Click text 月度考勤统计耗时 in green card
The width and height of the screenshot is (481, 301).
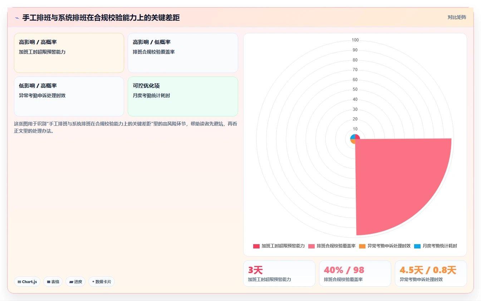pyautogui.click(x=151, y=95)
